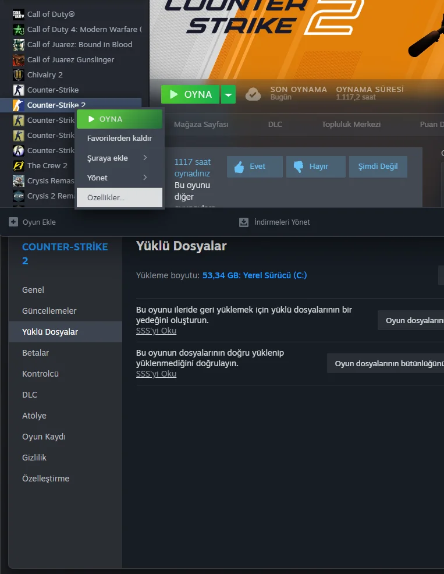Click Call of Juarez Bound in Blood icon

pos(18,45)
